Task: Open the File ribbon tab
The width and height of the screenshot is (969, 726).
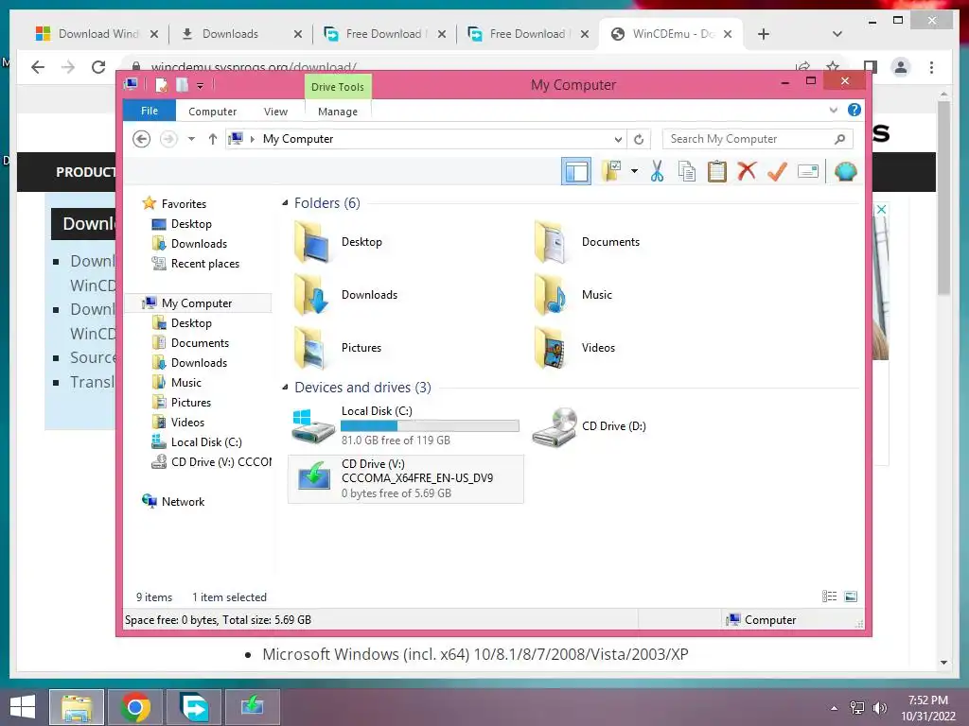Action: pyautogui.click(x=150, y=112)
